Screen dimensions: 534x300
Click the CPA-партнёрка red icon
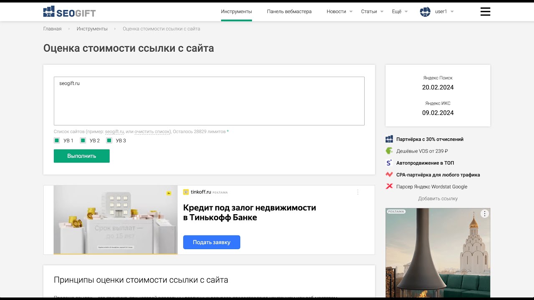click(x=389, y=175)
